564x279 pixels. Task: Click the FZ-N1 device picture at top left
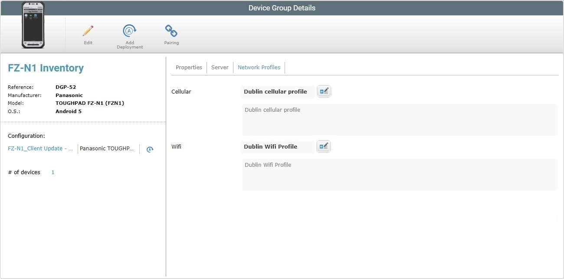point(33,25)
